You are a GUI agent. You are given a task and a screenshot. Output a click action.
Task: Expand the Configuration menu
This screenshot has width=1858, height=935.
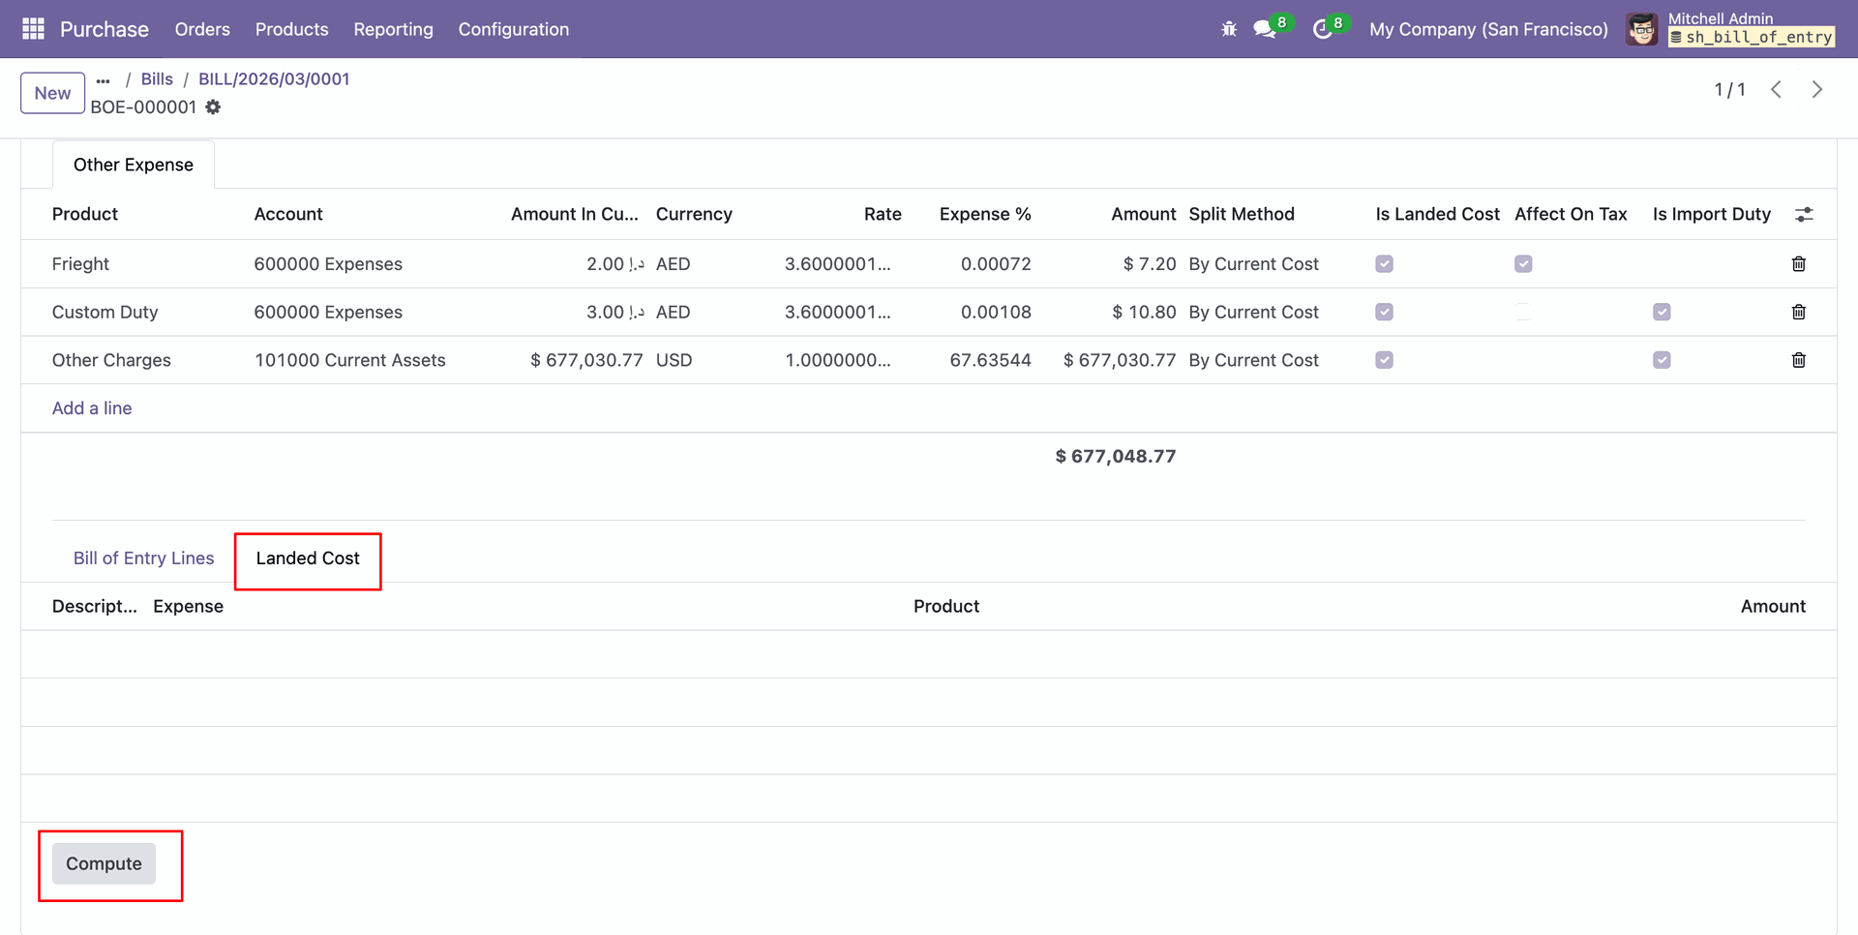point(513,29)
